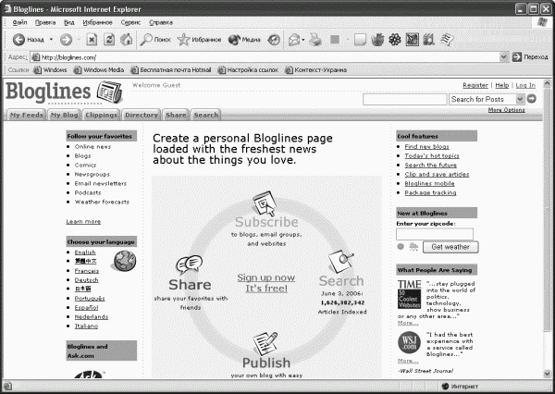
Task: Open Today's hot topics link
Action: [x=432, y=155]
